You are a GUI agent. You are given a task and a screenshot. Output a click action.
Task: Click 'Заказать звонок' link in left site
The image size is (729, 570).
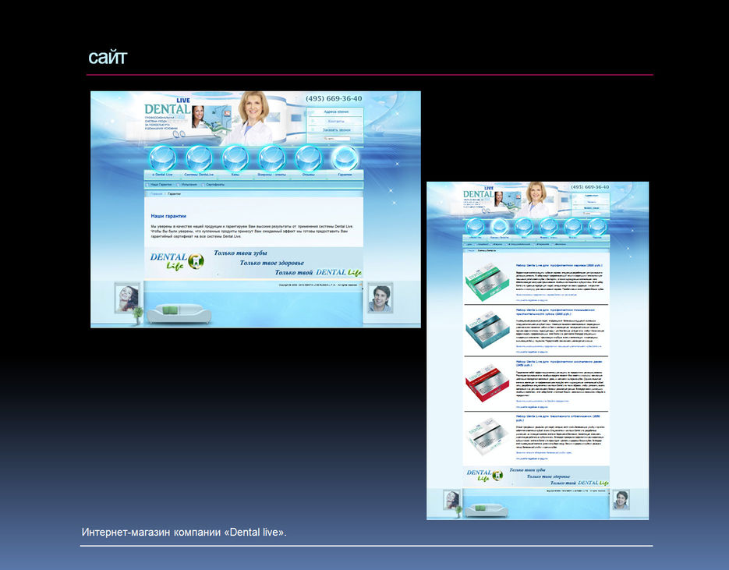(x=336, y=129)
